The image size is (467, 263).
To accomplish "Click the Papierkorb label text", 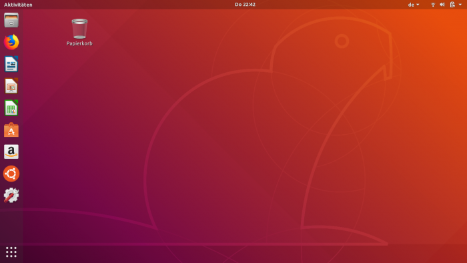I will [x=79, y=43].
